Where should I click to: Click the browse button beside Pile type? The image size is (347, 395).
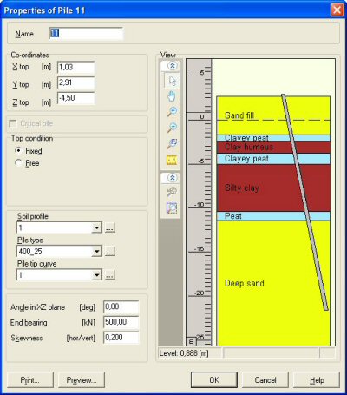coord(109,252)
